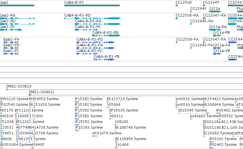Click the CG12506 gene label
The width and height of the screenshot is (243, 149).
[x=184, y=3]
